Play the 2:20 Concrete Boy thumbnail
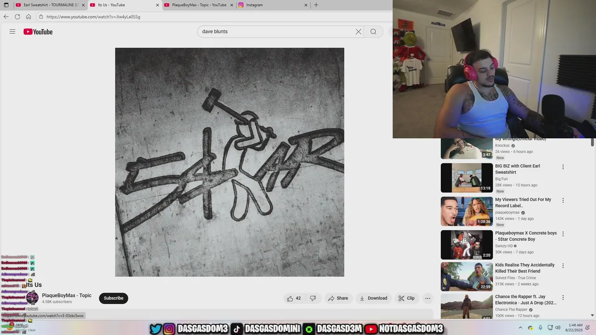 pos(467,245)
